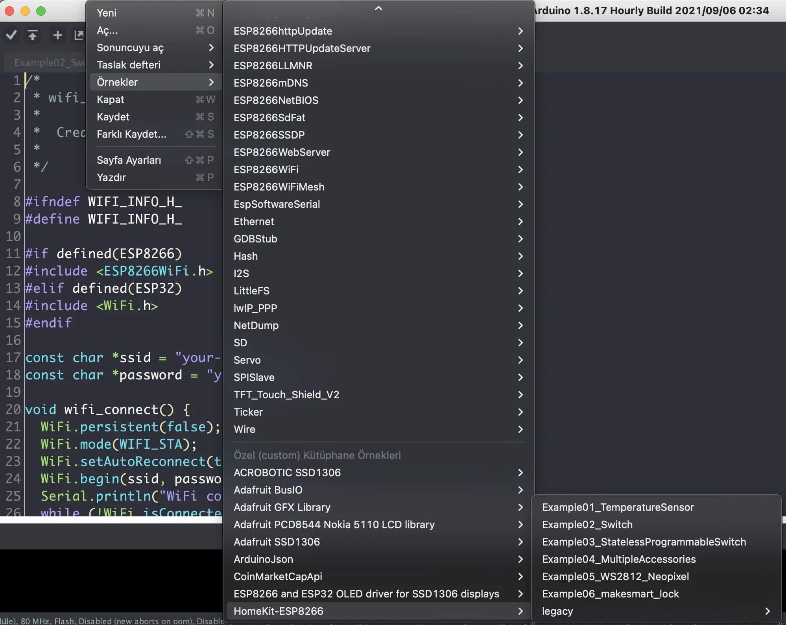Open Adafruit SSD1306 examples
786x625 pixels.
378,542
